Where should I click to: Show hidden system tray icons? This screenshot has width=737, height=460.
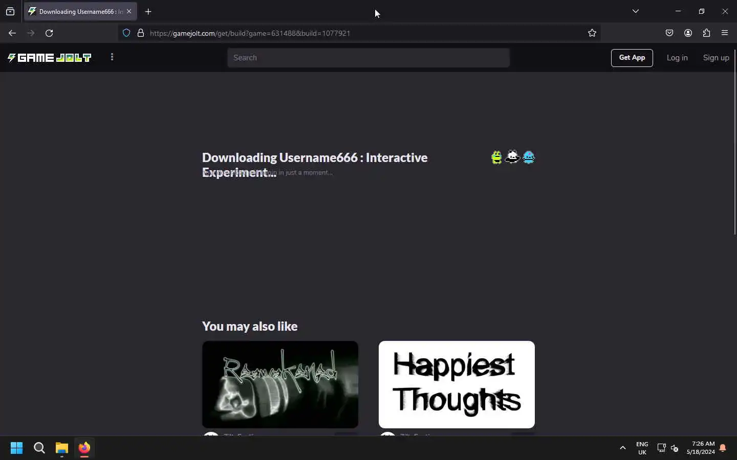623,448
